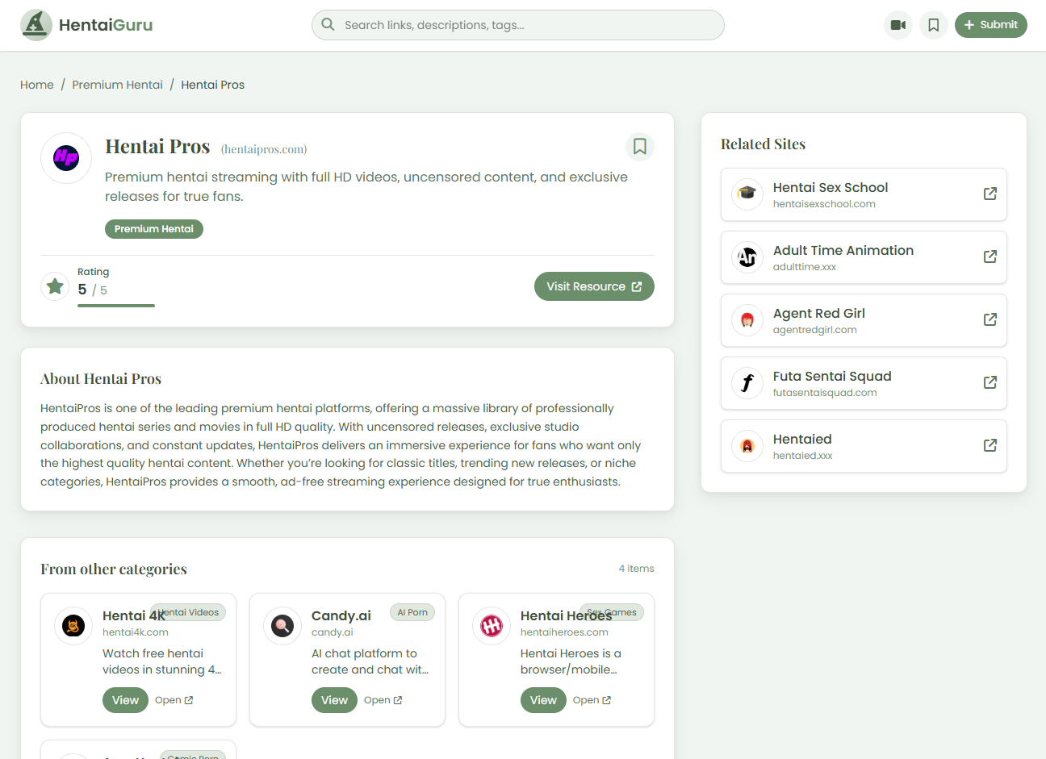Open Futa Sentai Squad related site
Viewport: 1046px width, 759px height.
864,383
